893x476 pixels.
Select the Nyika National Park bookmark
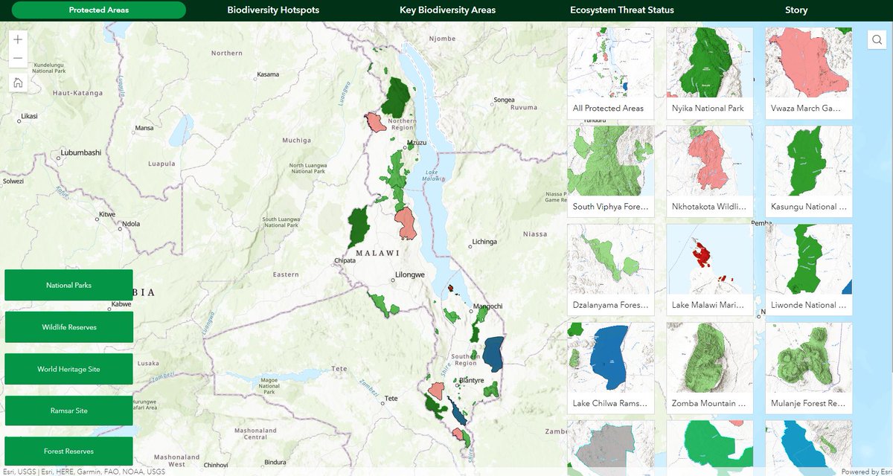pos(710,74)
